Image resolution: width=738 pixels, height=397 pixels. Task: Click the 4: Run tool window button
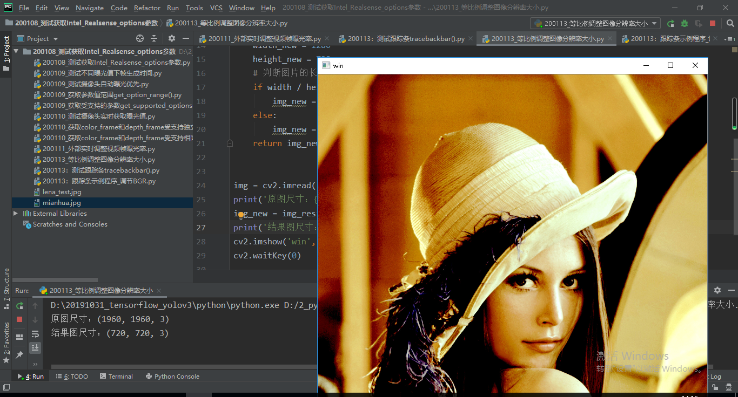pyautogui.click(x=31, y=377)
